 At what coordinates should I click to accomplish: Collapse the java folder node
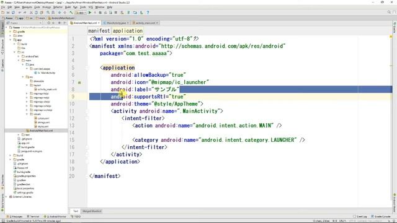coord(22,64)
